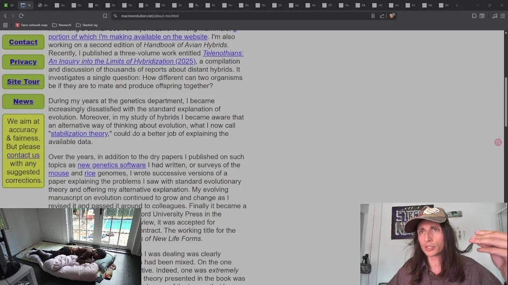
Task: Switch to the Vir tab
Action: tap(127, 5)
